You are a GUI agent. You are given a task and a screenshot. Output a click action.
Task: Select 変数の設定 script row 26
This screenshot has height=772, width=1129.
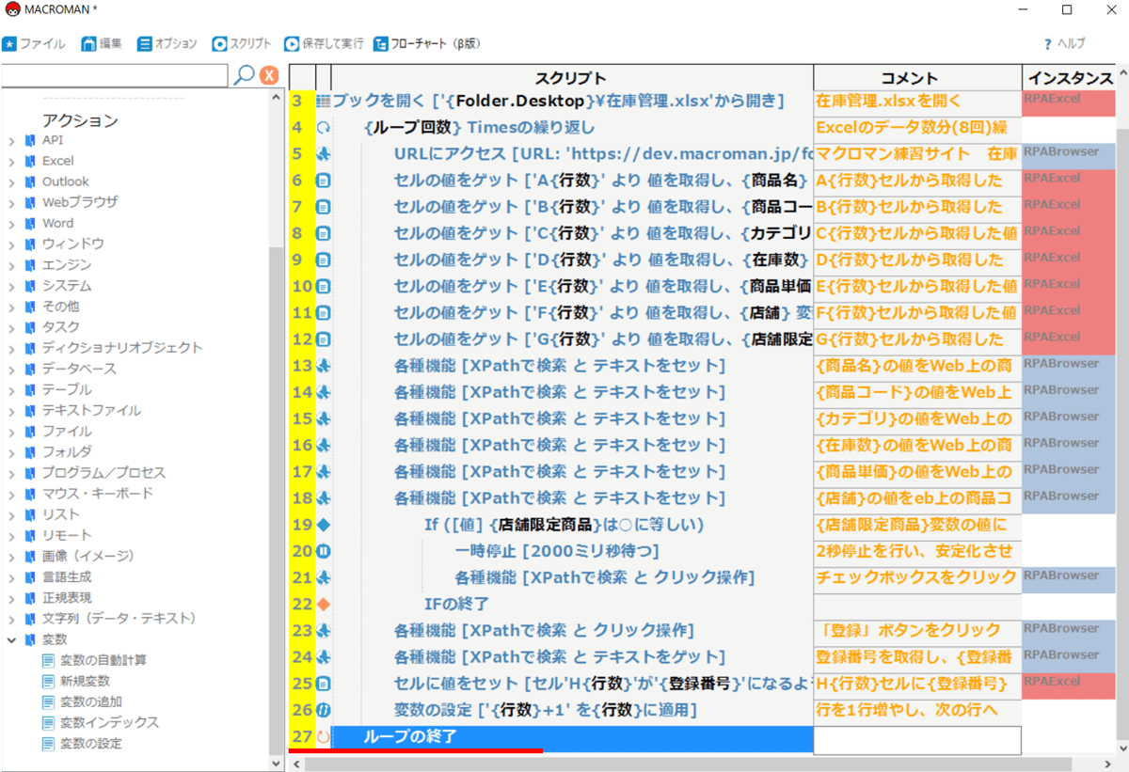point(573,710)
